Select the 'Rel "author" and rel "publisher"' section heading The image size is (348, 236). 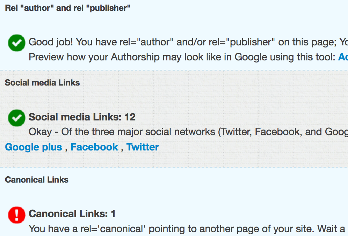(x=68, y=8)
